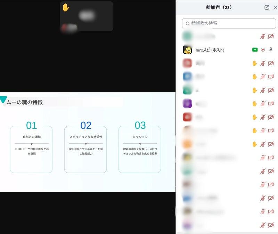Click raised hand icon of purple-avatar participant

(x=255, y=103)
